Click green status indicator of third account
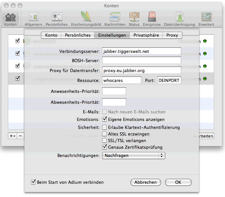Viewport: 225px width, 197px height. click(205, 66)
